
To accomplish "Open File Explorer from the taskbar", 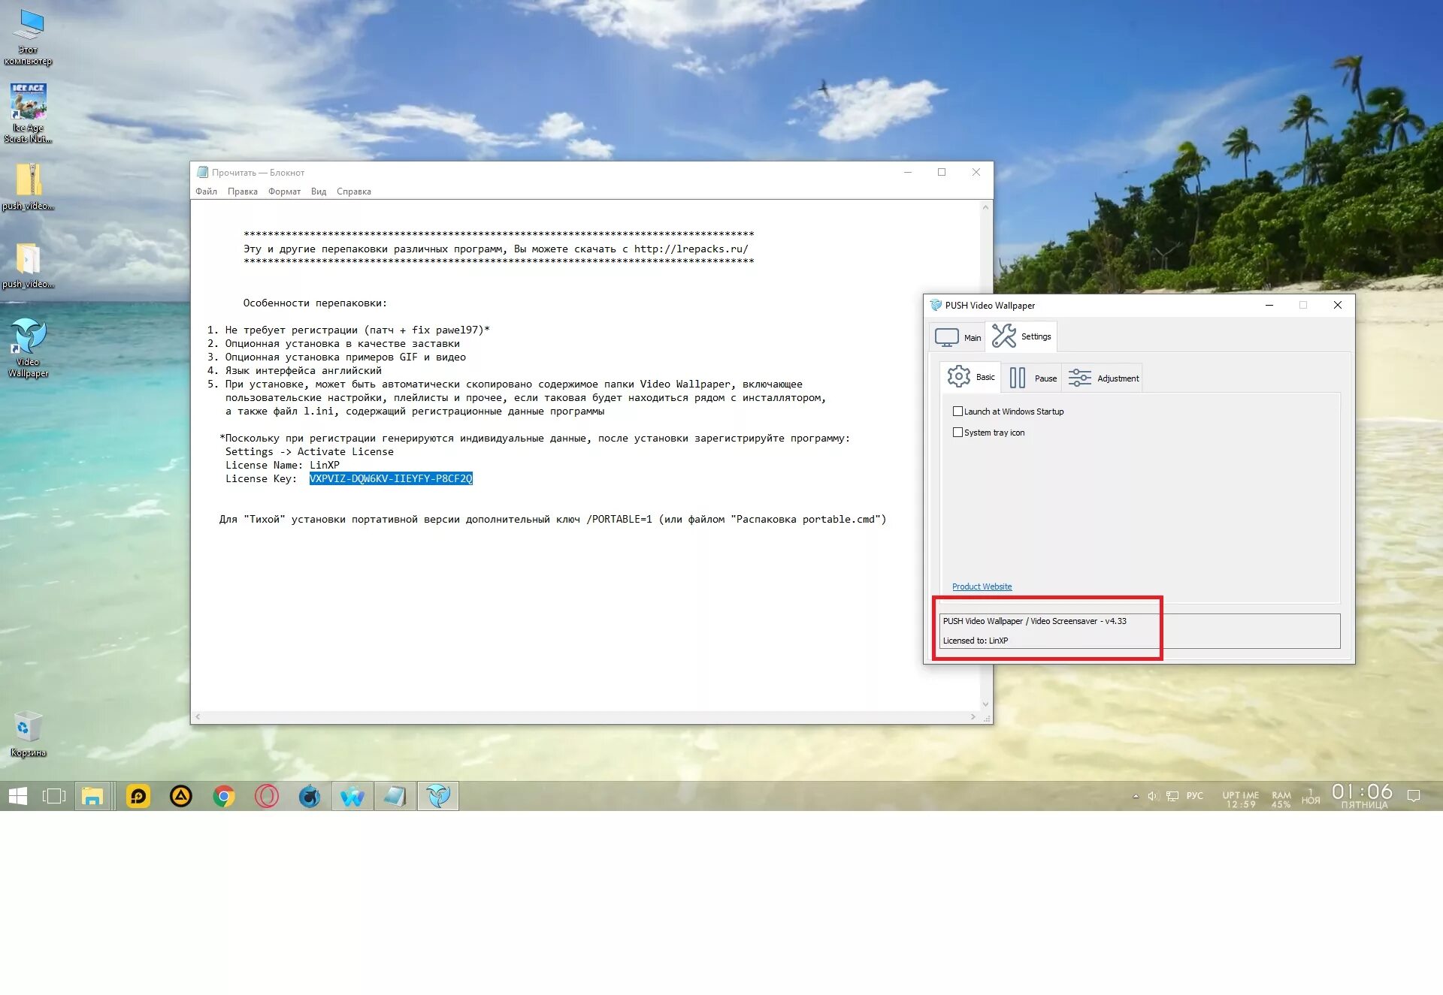I will tap(92, 796).
